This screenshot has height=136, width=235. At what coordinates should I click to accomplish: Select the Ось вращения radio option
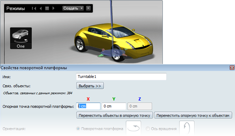(148, 129)
